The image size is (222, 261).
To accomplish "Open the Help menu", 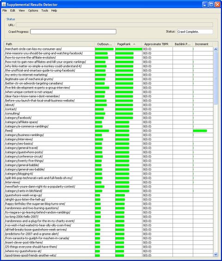I will (x=54, y=11).
